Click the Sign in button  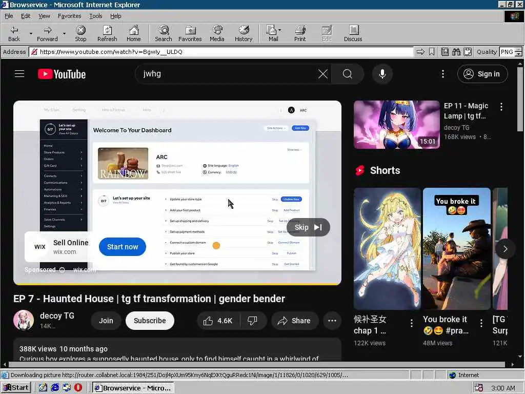[x=482, y=74]
